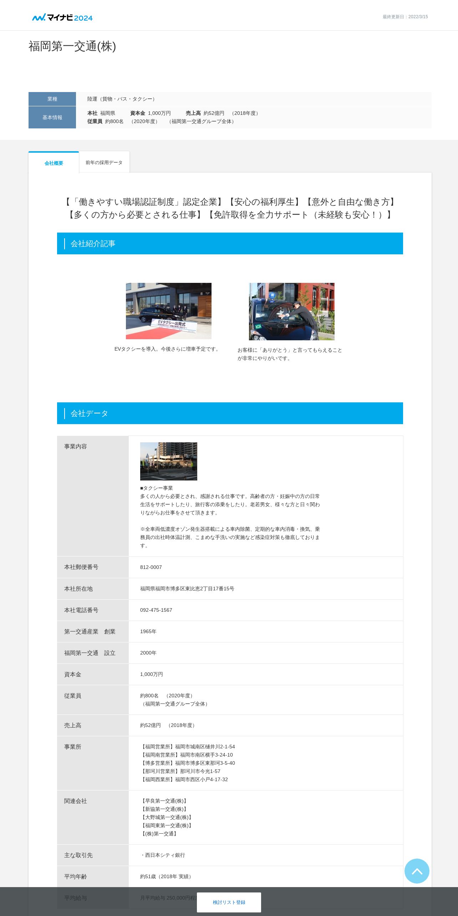Click the 【福岡営業所】 office line
Viewport: 458px width, 916px height.
click(x=188, y=747)
